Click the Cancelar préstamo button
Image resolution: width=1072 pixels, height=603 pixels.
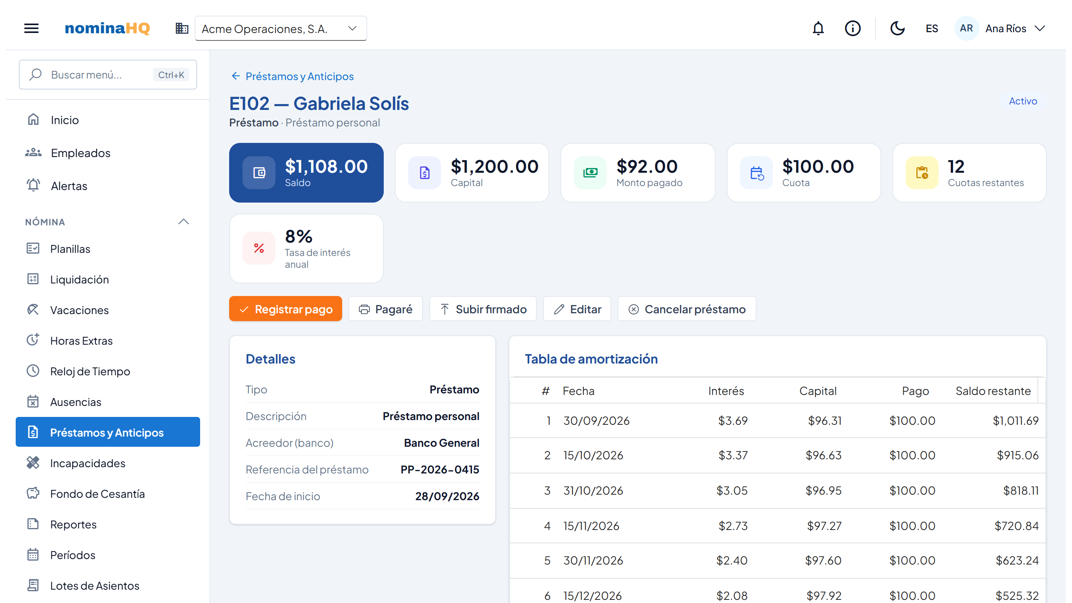tap(687, 309)
